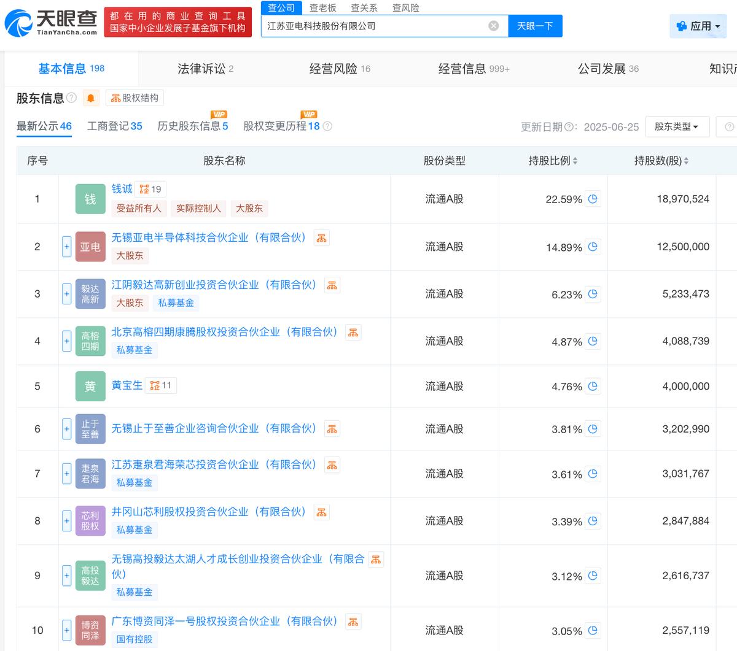
Task: Open shareholder link 黄宝生
Action: point(127,385)
